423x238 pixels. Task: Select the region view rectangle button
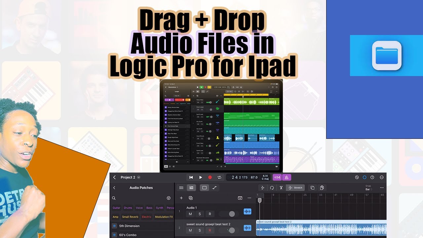[x=205, y=188]
